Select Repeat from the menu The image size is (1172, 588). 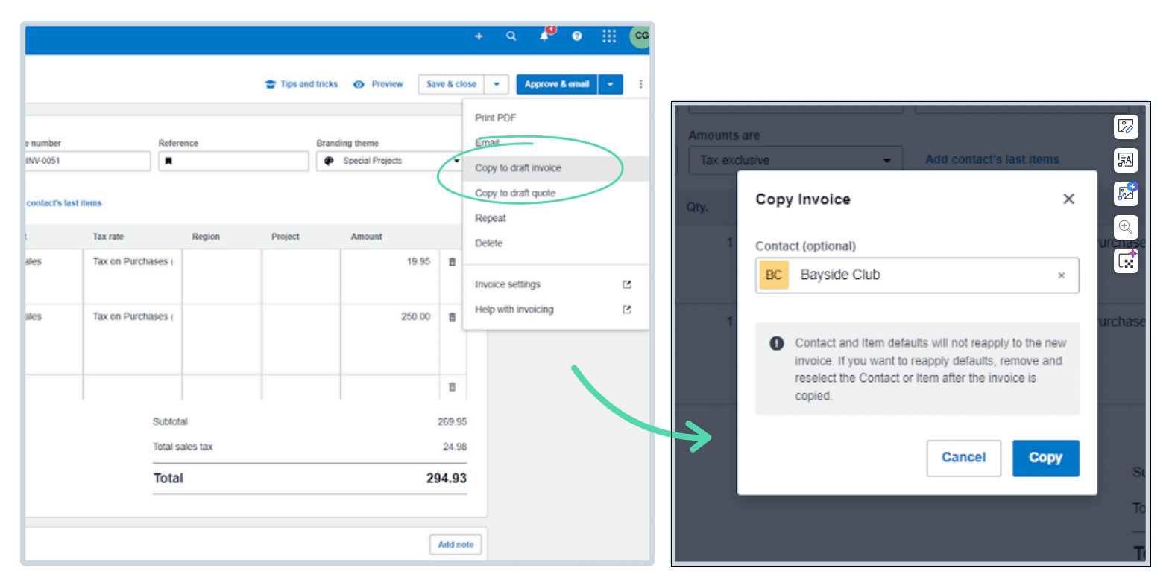pyautogui.click(x=491, y=218)
